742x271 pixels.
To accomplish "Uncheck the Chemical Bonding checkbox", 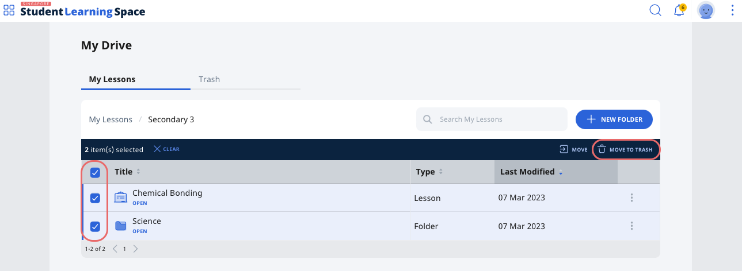I will coord(95,198).
